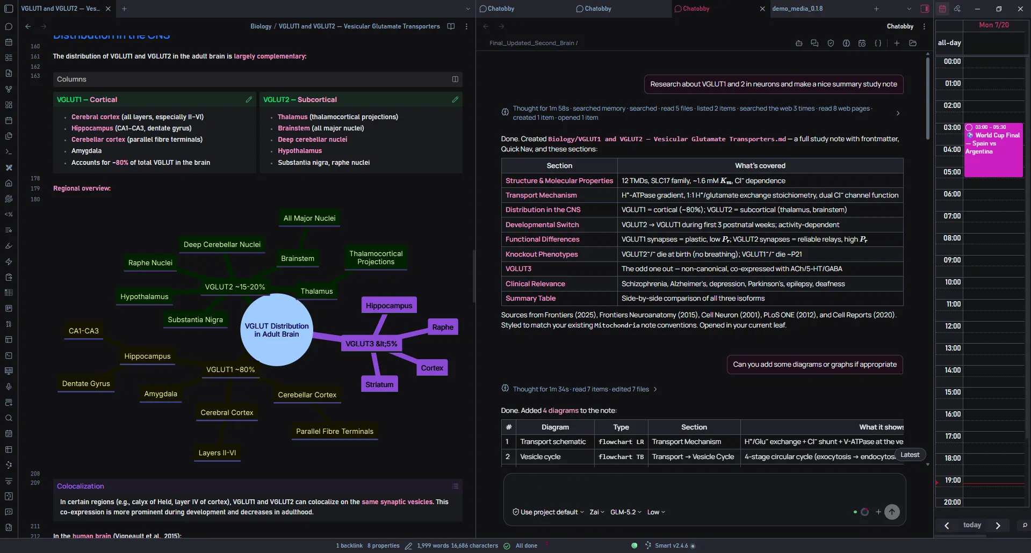
Task: Click today button in calendar
Action: coord(972,525)
